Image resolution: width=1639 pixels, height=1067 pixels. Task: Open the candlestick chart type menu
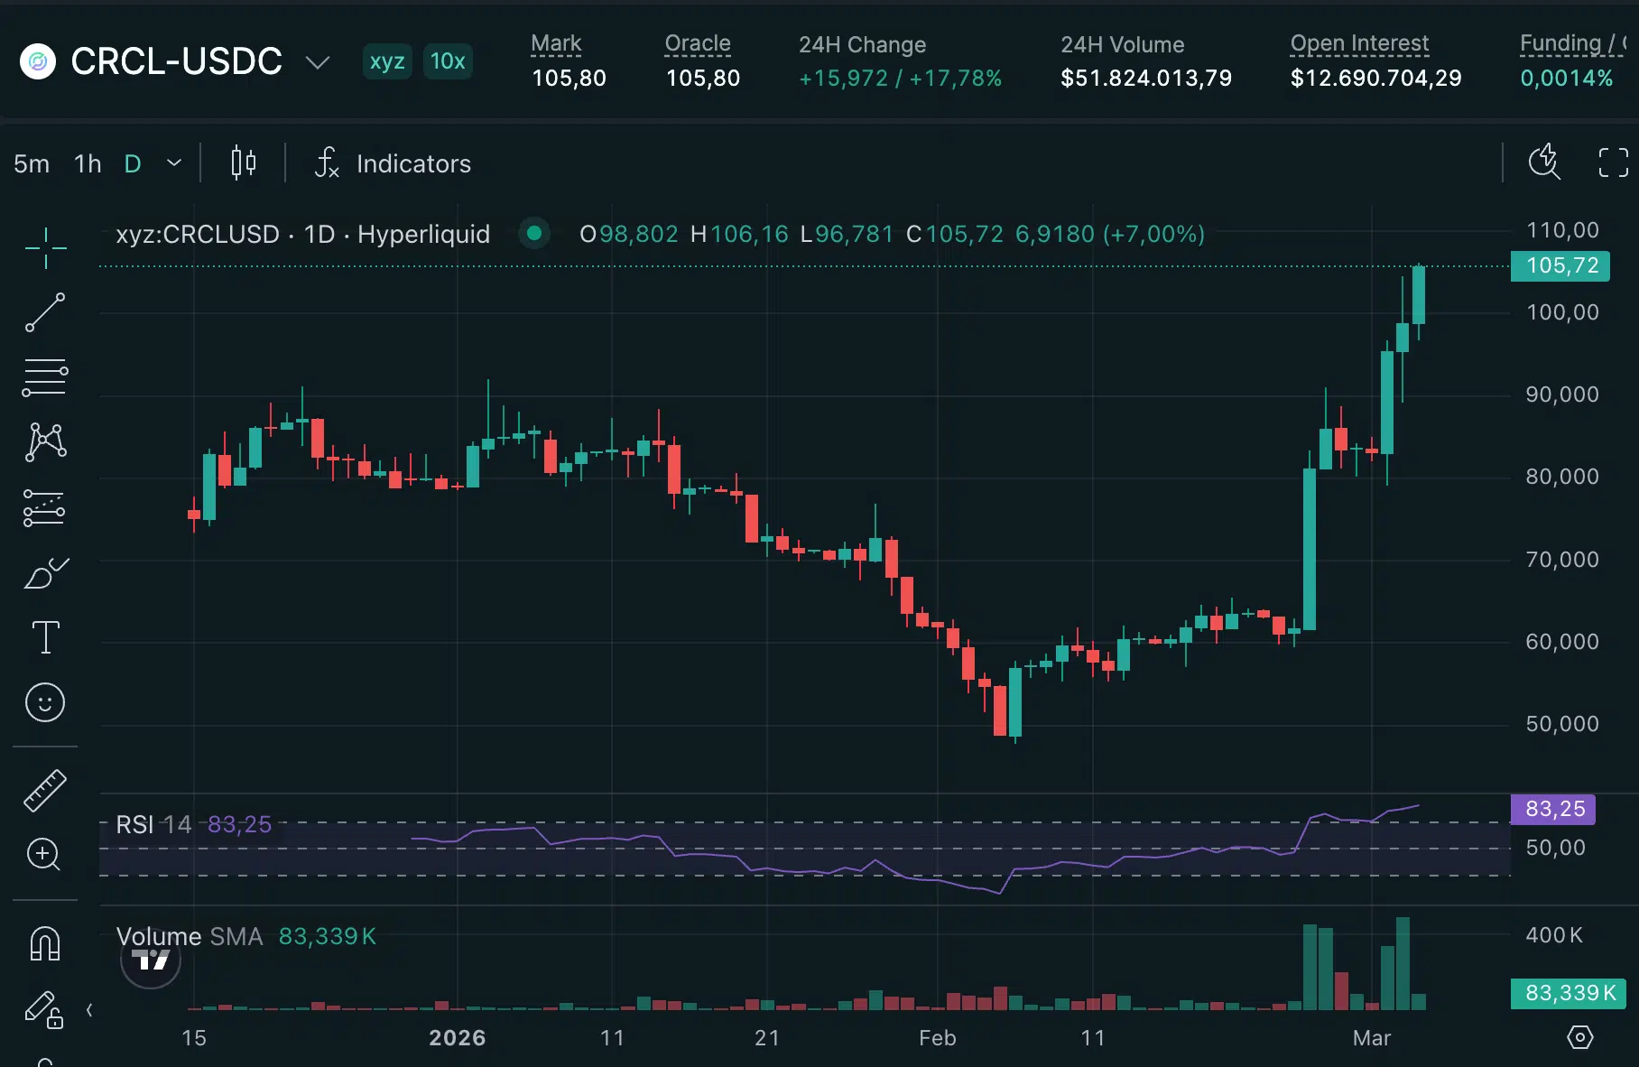click(x=243, y=163)
